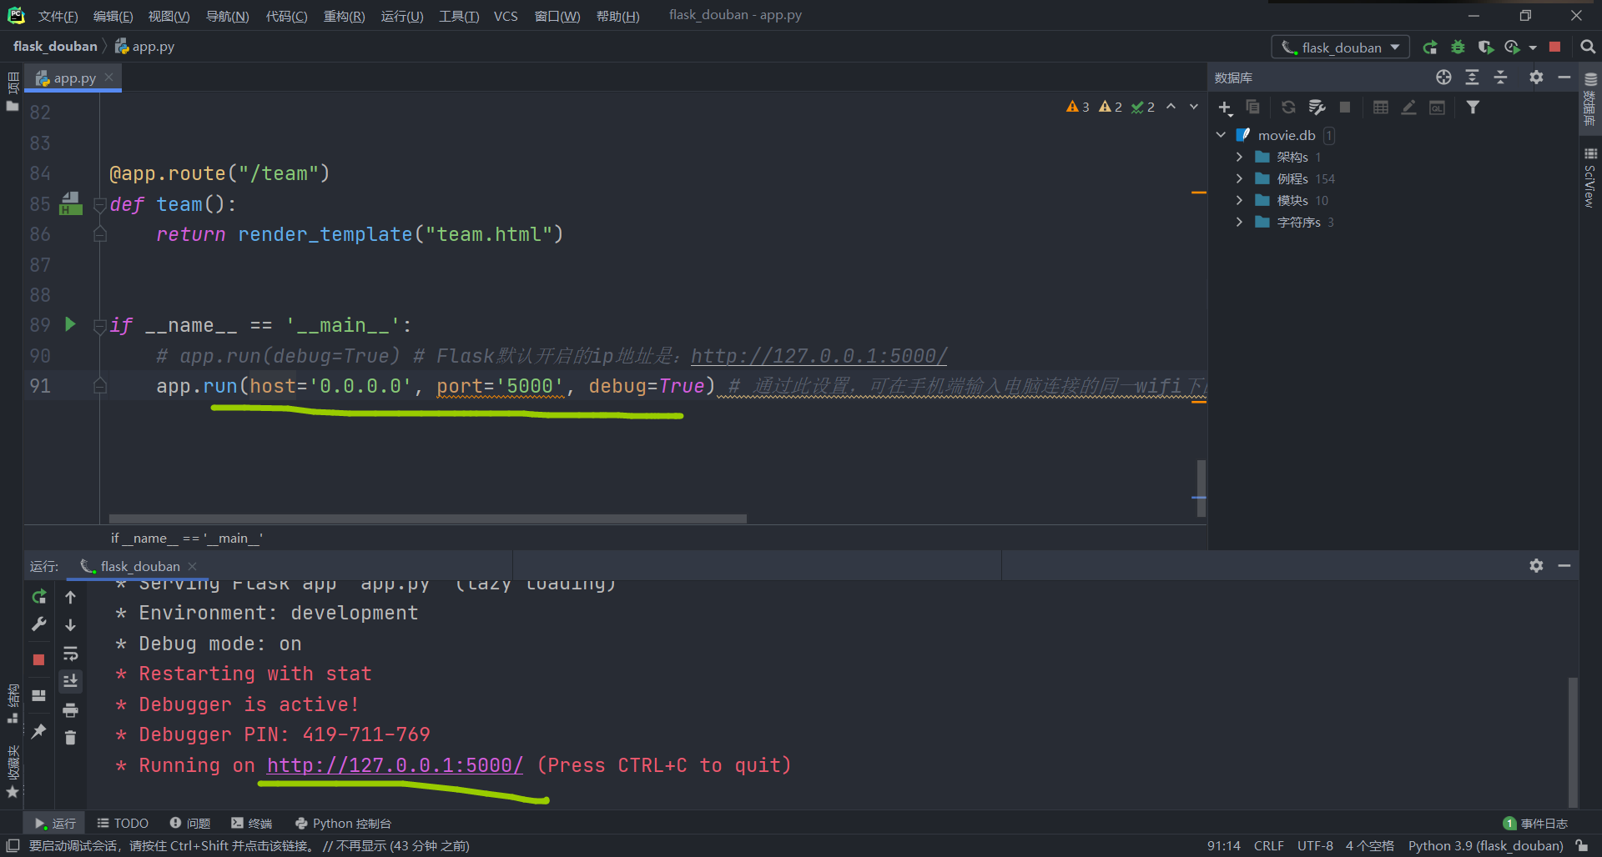The height and width of the screenshot is (857, 1602).
Task: Fold the if __name__ block at line 89
Action: (x=100, y=326)
